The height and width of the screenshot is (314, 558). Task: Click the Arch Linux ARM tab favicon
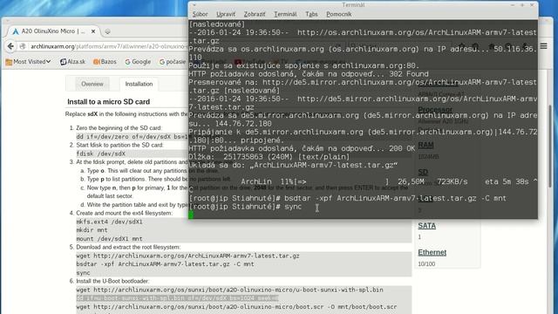click(x=16, y=31)
